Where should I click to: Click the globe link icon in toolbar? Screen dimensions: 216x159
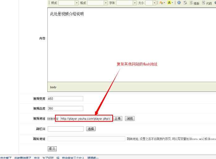point(179,3)
